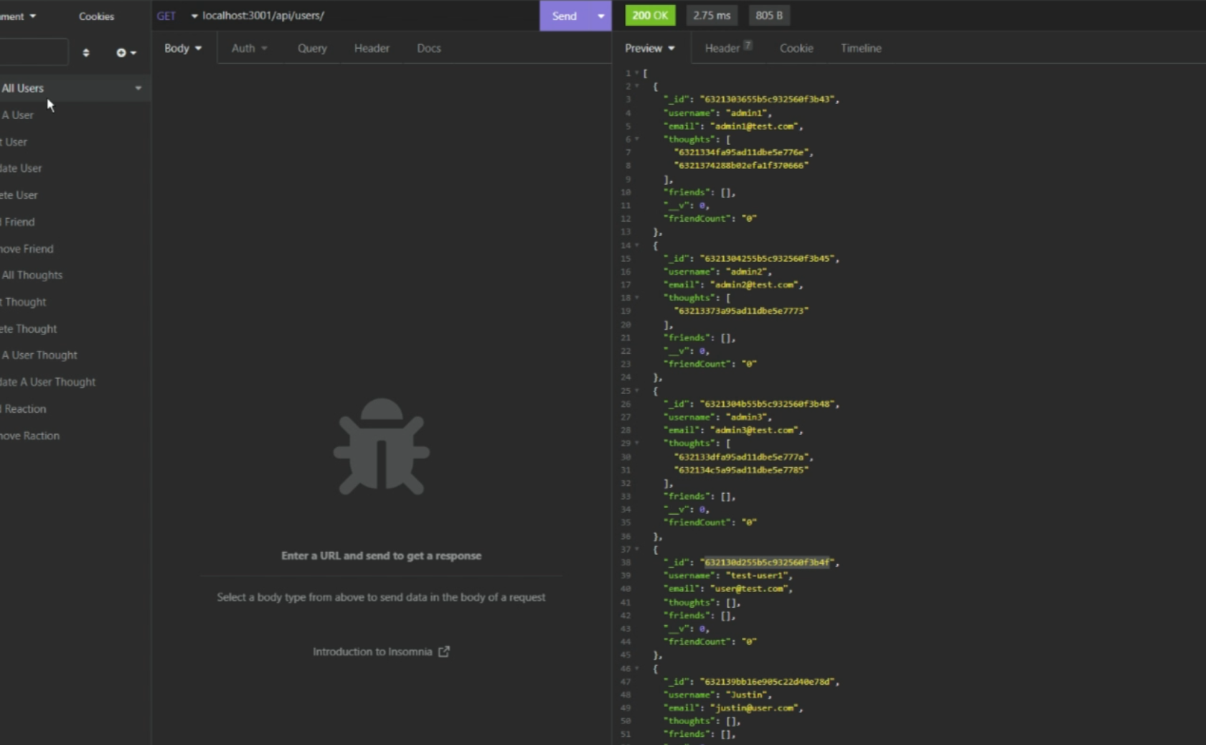Click the 2.75 ms response time badge

(x=713, y=14)
